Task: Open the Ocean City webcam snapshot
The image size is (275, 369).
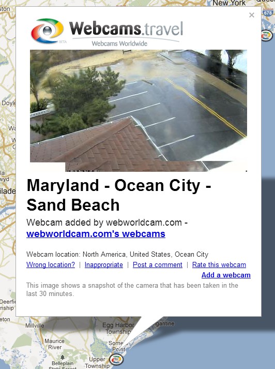Action: [139, 111]
